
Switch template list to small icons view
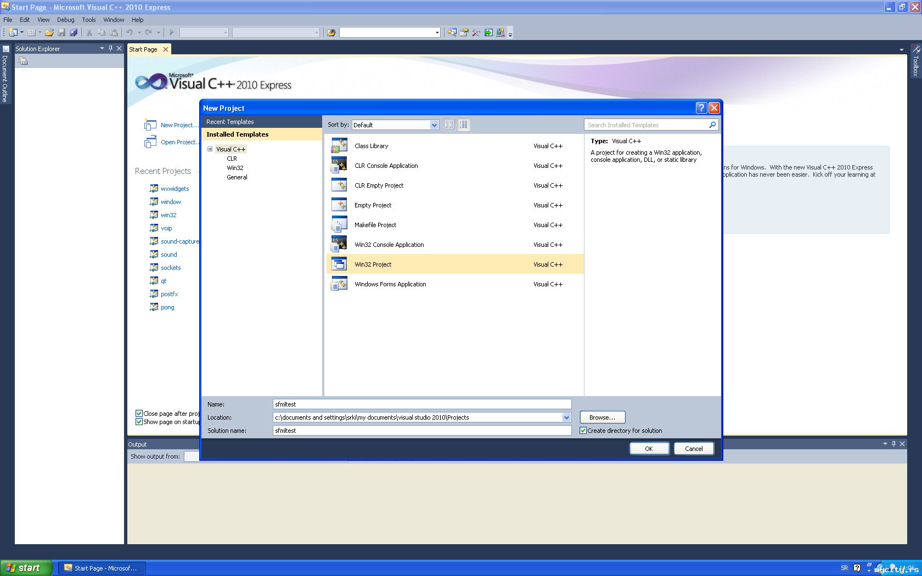449,125
